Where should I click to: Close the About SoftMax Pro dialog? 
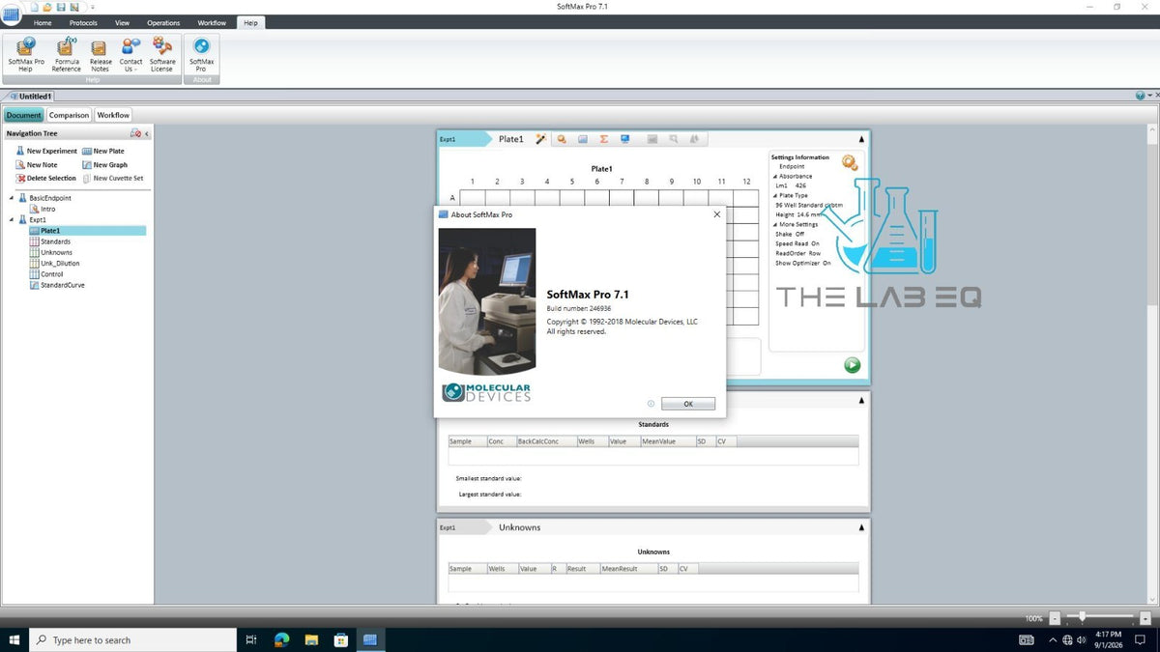716,214
